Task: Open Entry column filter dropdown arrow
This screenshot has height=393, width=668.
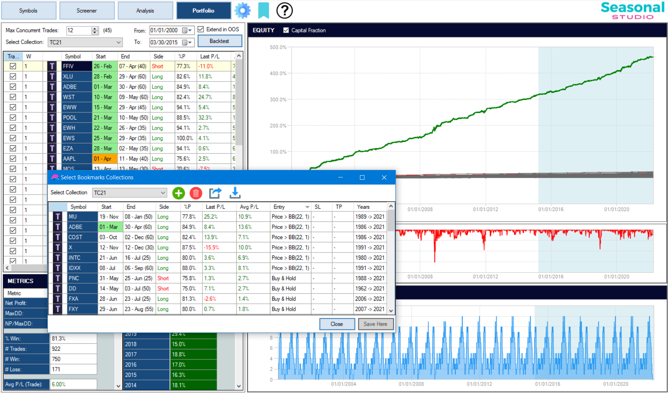Action: (307, 207)
